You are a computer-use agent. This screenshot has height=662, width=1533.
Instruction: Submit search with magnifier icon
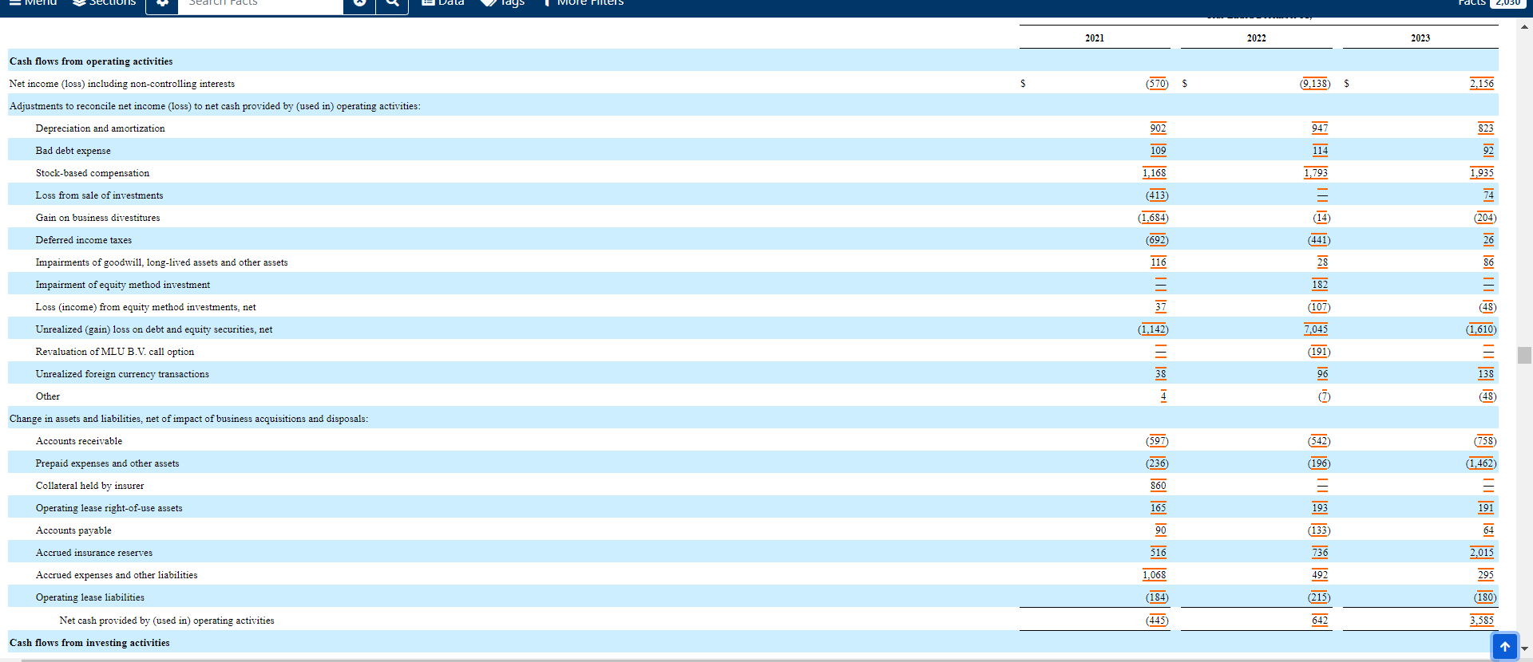[x=392, y=4]
